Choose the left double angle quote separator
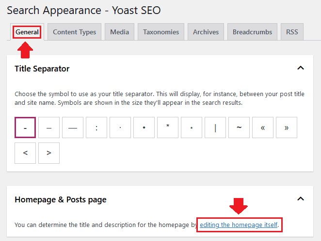Screen dimensions: 321x241 point(263,128)
